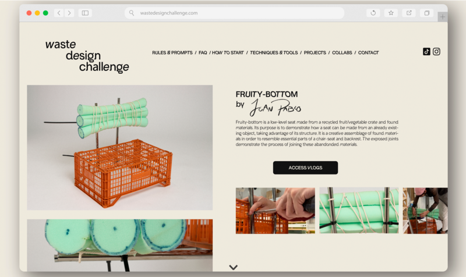This screenshot has width=466, height=277.
Task: Add a new tab with plus button
Action: 443,17
